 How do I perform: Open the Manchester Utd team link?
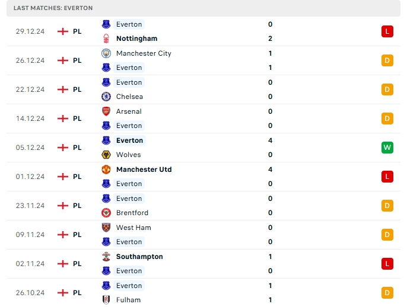coord(144,170)
